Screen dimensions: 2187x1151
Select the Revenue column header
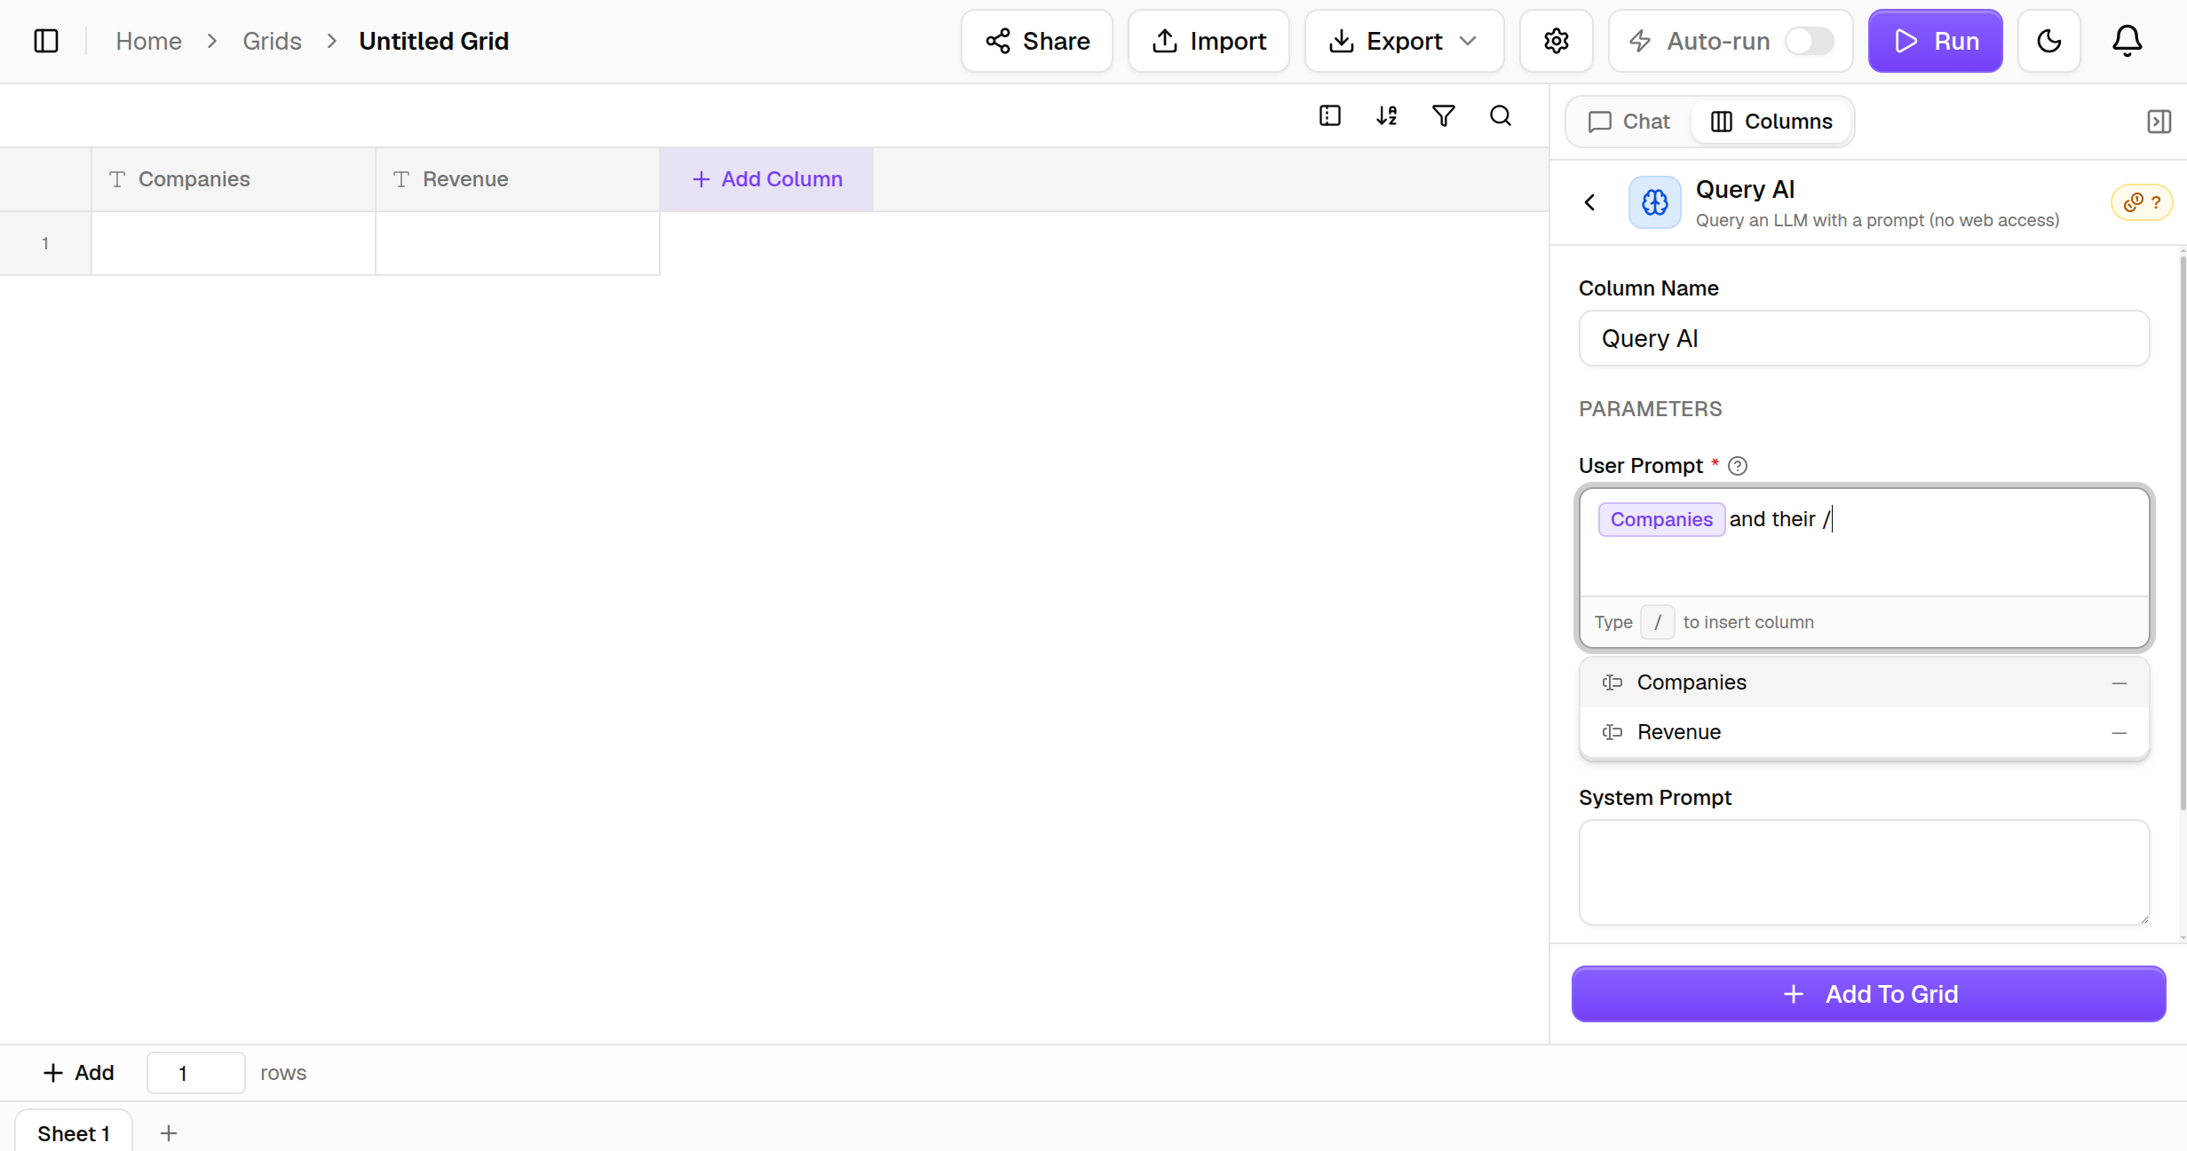click(x=518, y=179)
